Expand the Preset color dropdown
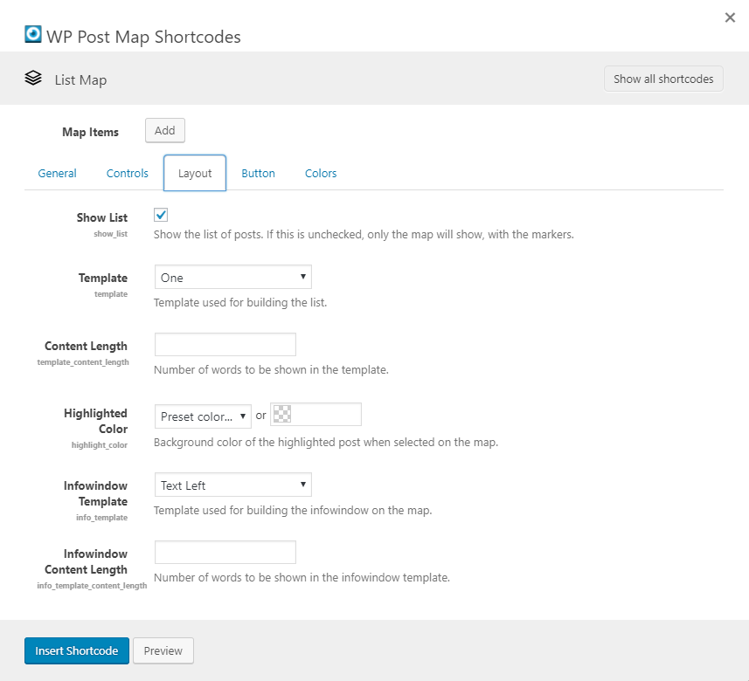Screen dimensions: 749x681 (203, 416)
